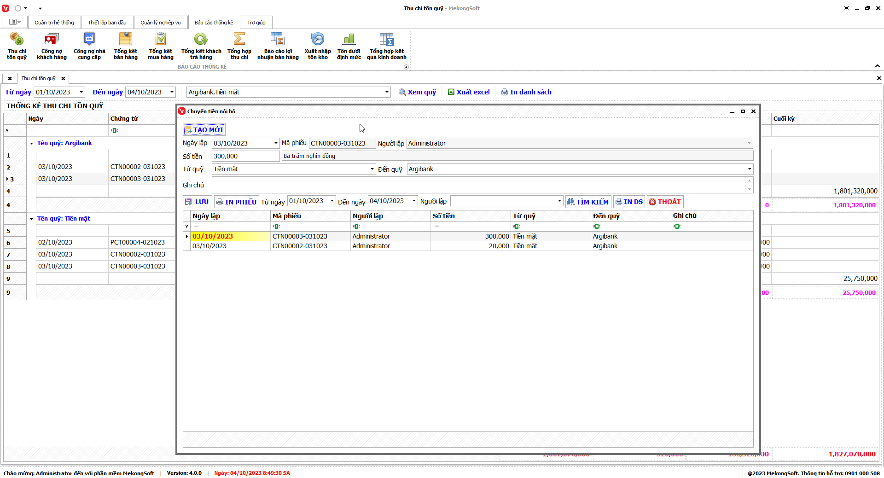884x478 pixels.
Task: Open the Từ quỹ dropdown
Action: (x=372, y=169)
